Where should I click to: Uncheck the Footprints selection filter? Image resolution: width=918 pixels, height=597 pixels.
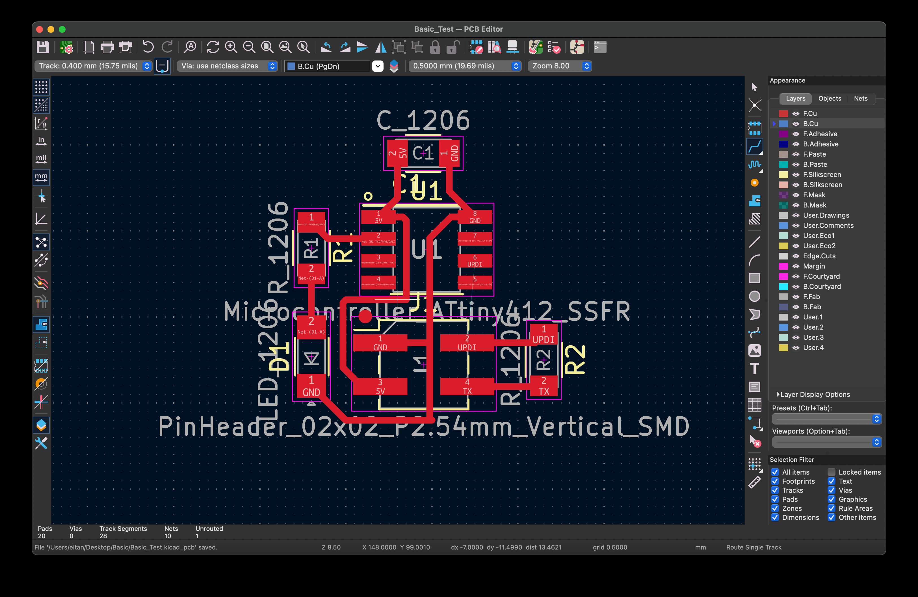(775, 481)
